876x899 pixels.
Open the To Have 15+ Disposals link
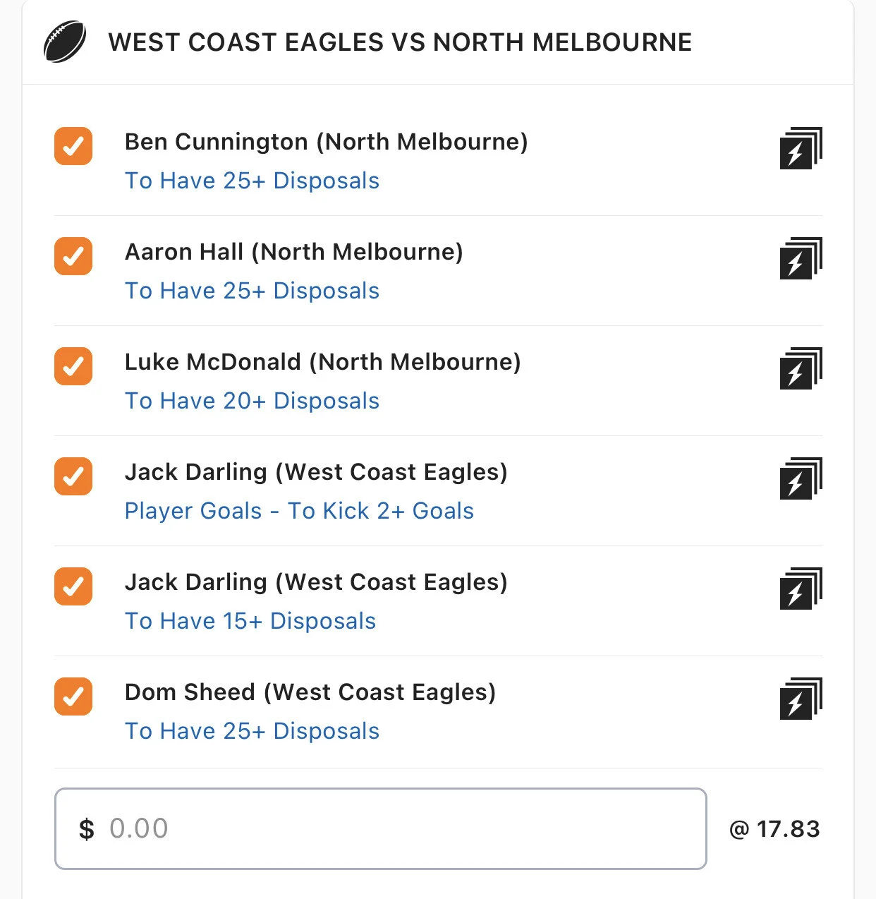point(250,621)
